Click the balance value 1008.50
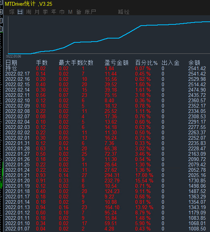 [197, 229]
